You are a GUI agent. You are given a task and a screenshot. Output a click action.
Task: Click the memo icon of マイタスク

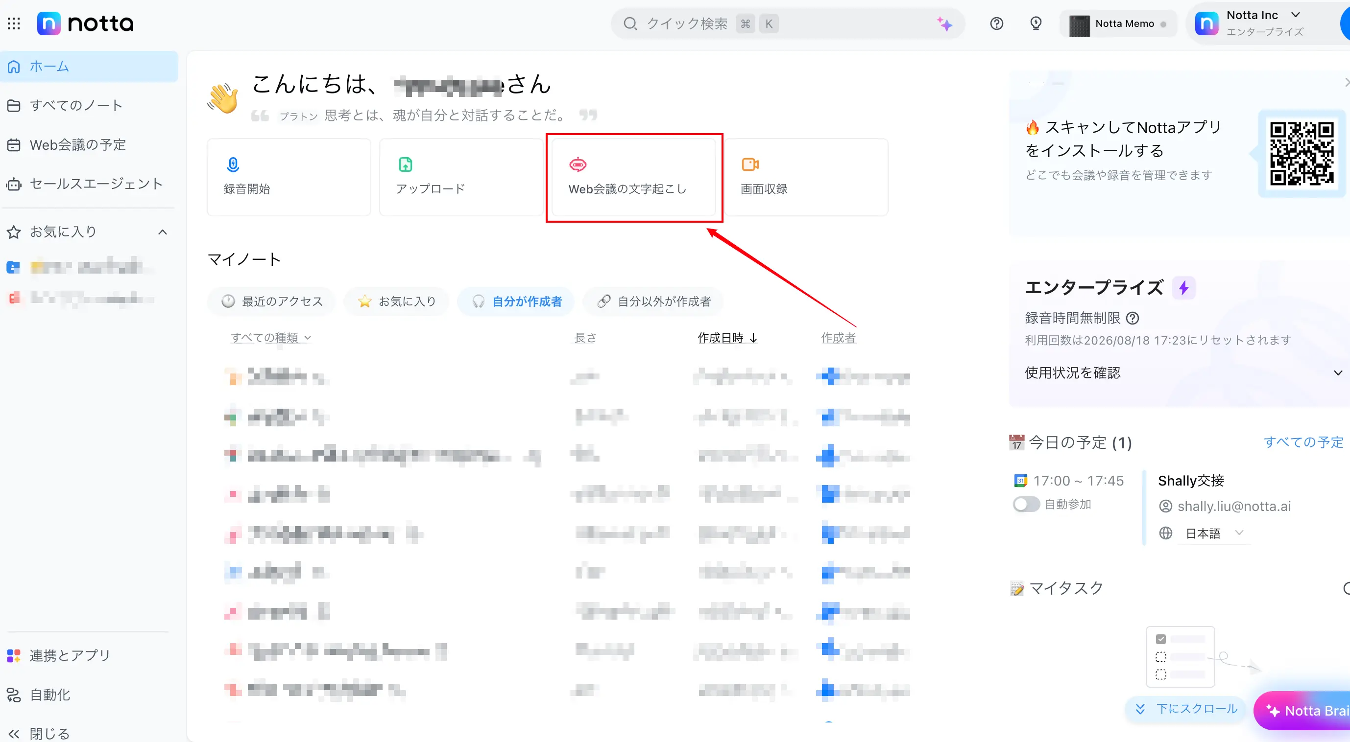pos(1017,589)
